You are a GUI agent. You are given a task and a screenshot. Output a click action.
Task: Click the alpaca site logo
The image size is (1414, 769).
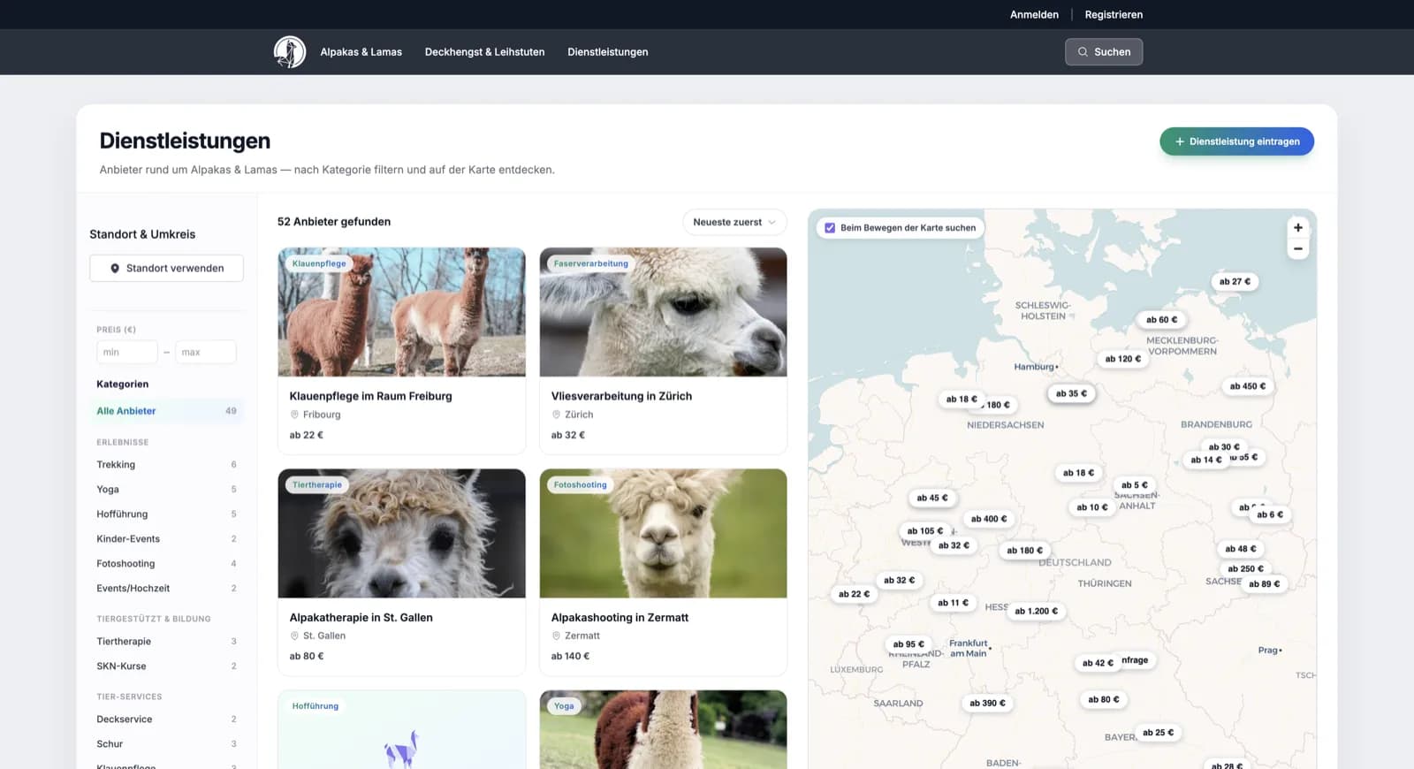point(290,52)
